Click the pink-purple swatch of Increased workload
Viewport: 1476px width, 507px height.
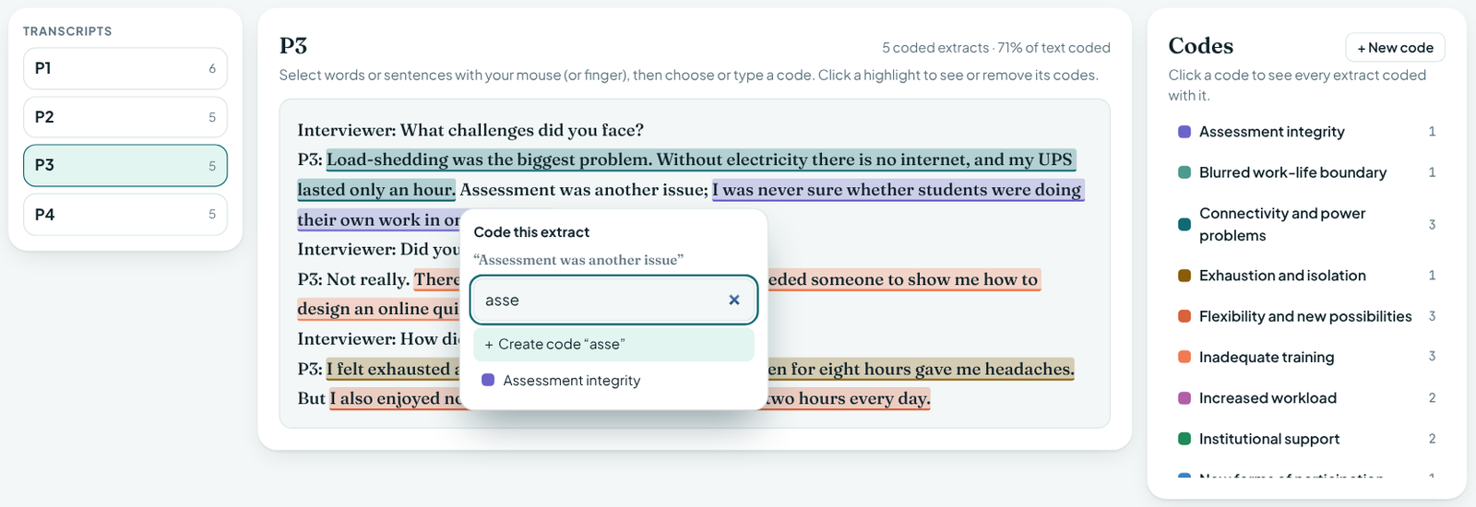(x=1184, y=398)
